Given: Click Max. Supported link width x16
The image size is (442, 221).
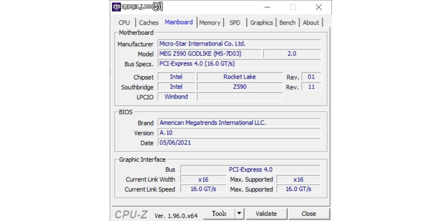Looking at the screenshot, I should [x=298, y=179].
